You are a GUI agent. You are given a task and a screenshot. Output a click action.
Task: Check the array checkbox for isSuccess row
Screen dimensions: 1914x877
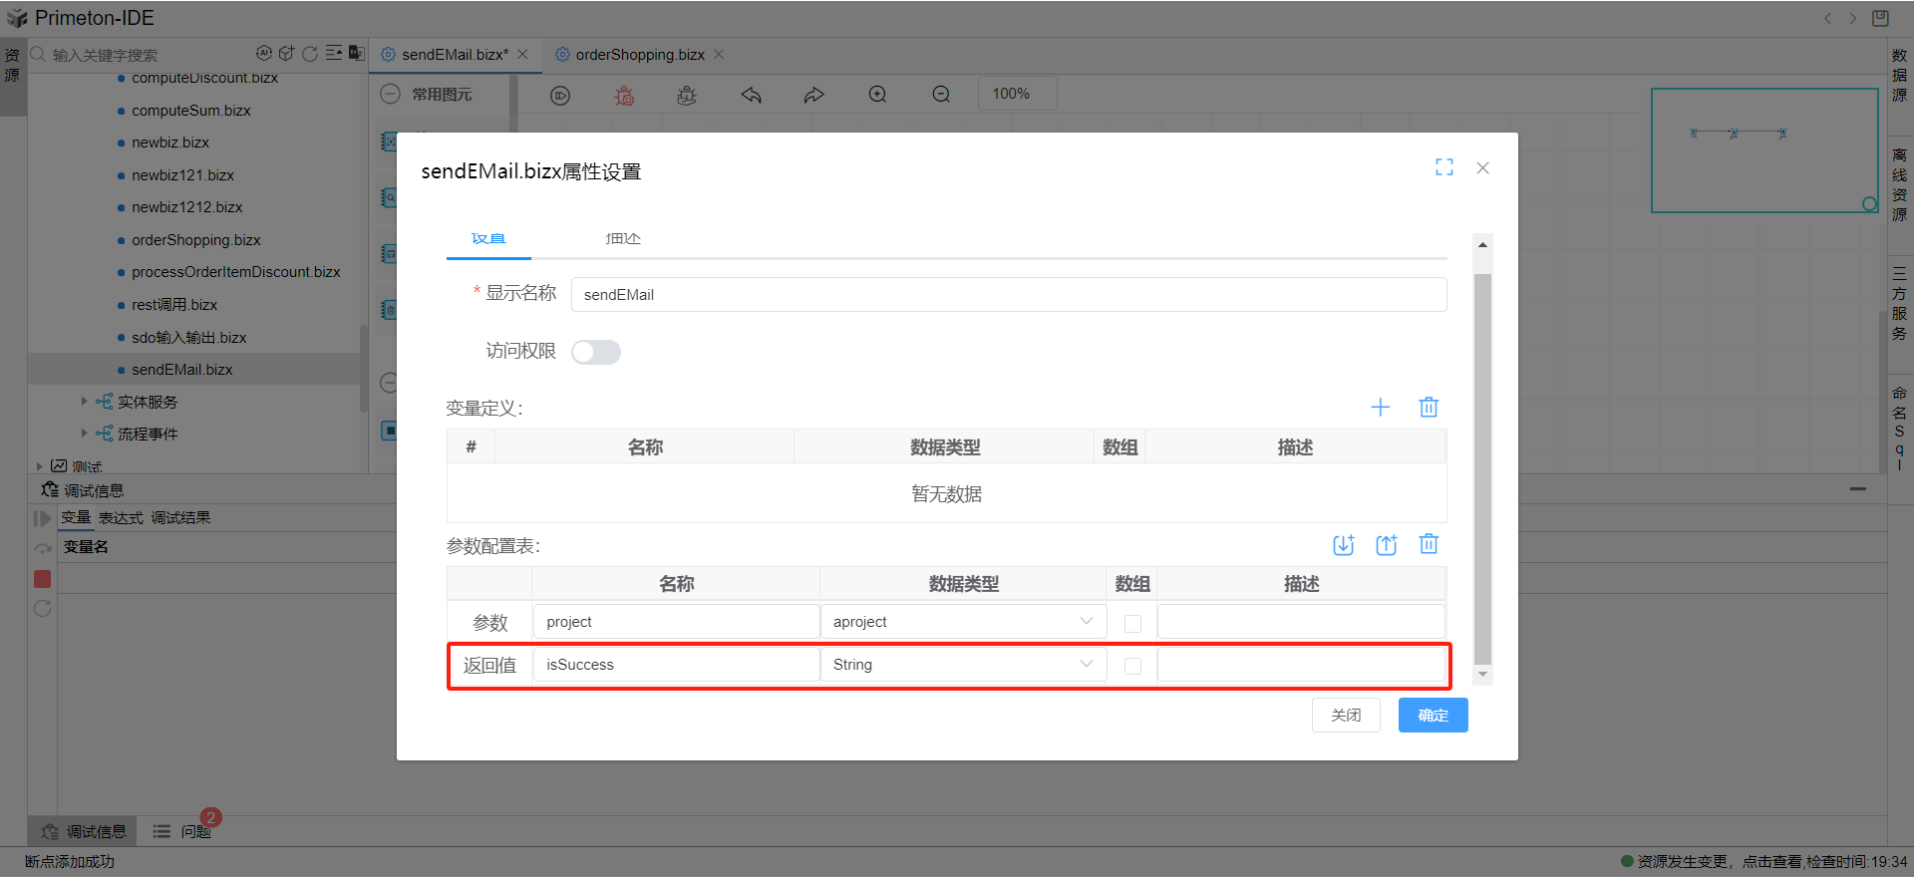point(1132,666)
